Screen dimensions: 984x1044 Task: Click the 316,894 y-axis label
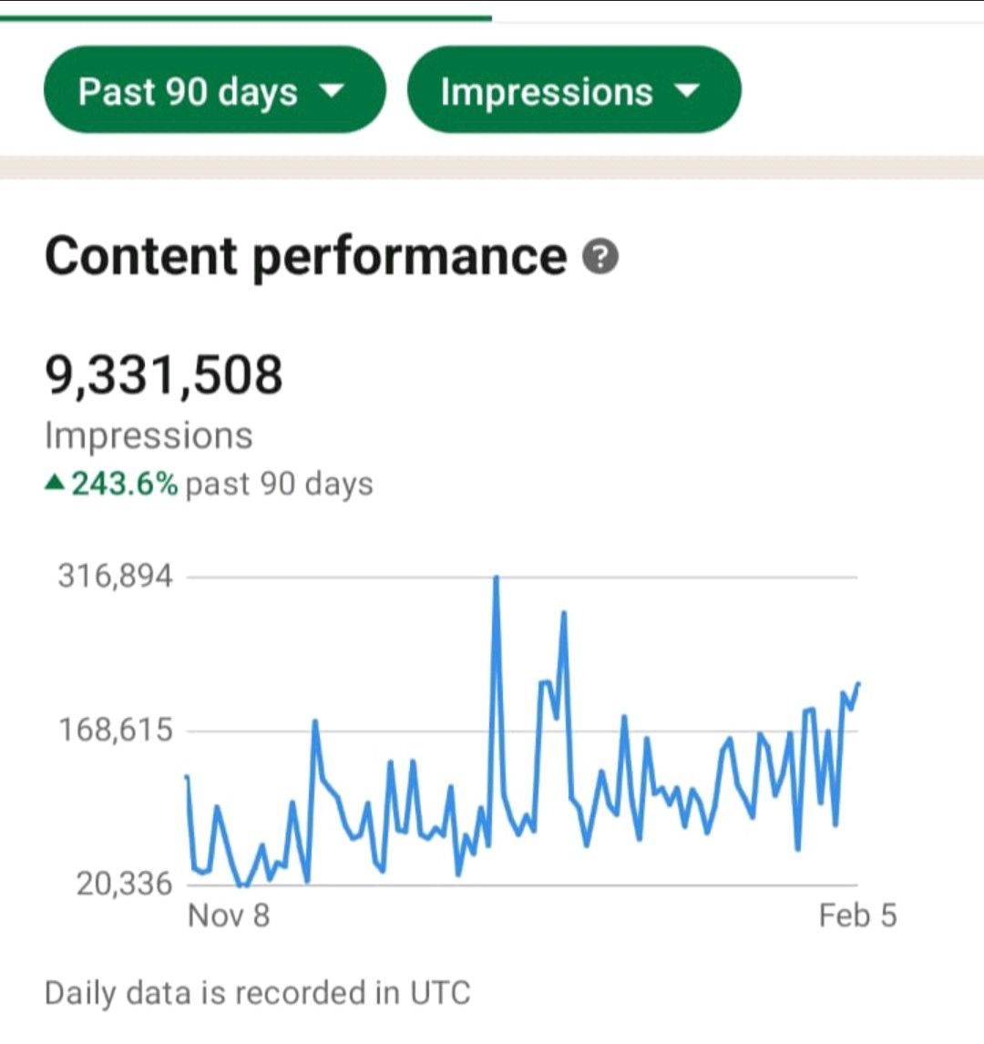tap(115, 576)
